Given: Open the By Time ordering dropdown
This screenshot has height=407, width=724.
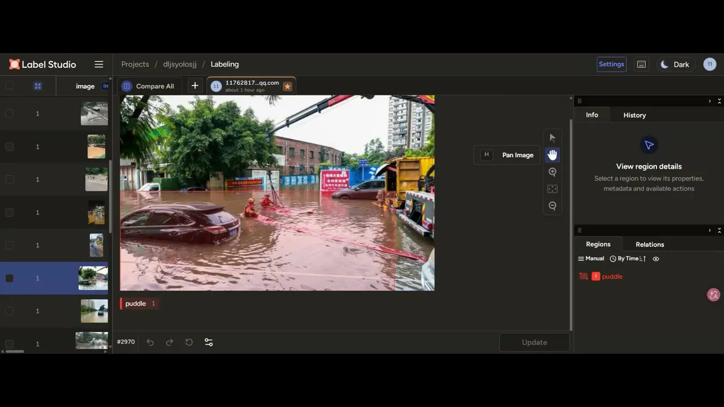Looking at the screenshot, I should click(x=628, y=259).
